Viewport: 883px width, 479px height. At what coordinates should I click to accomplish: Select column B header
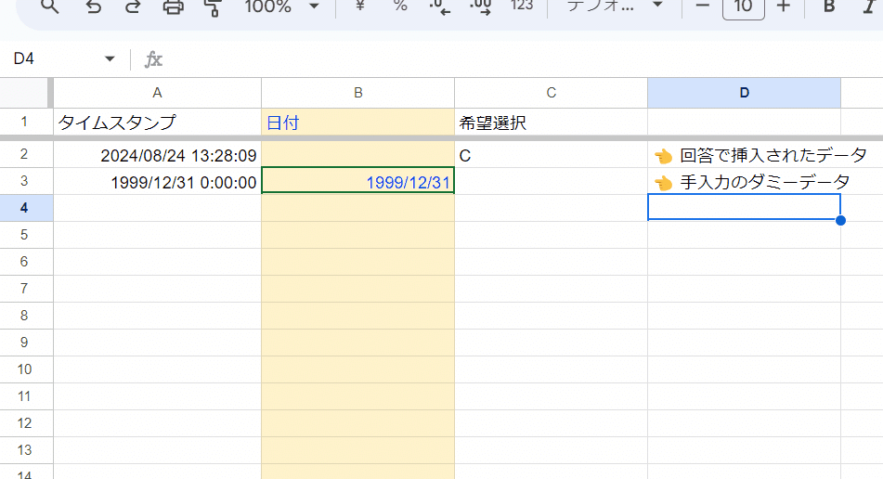358,93
